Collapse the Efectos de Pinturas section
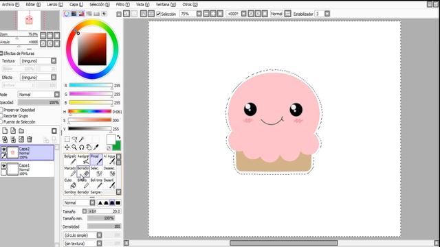The width and height of the screenshot is (440, 247). click(1, 54)
